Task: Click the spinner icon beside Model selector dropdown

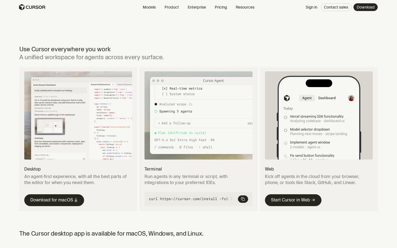Action: [x=286, y=130]
